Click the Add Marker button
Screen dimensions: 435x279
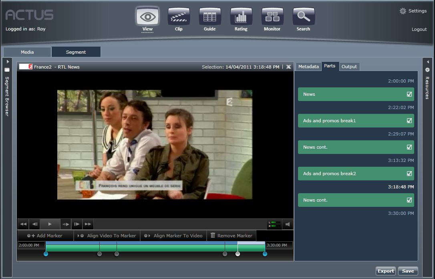click(45, 236)
